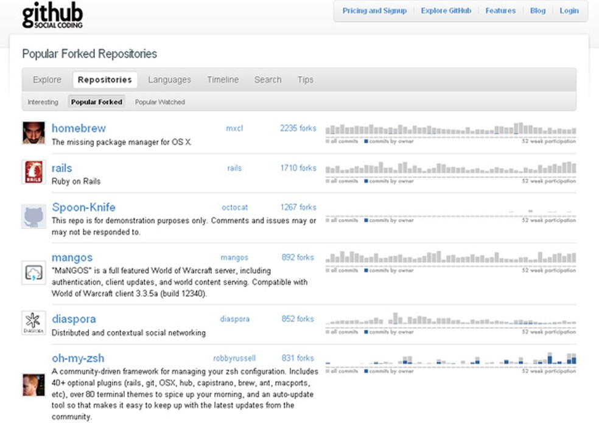The width and height of the screenshot is (599, 423).
Task: Go to the Search tab
Action: tap(268, 80)
